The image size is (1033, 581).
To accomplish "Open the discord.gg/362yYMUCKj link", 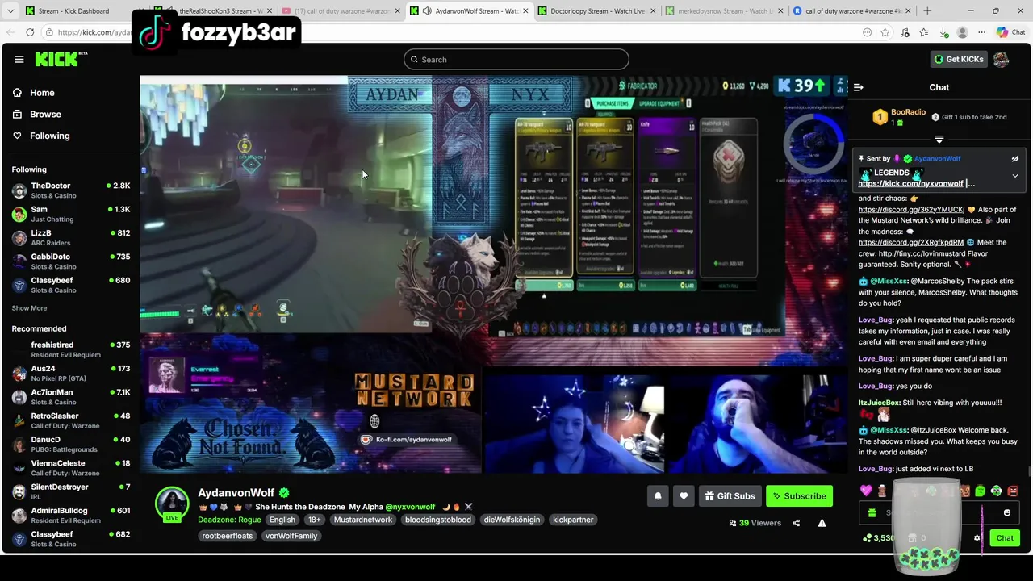I will coord(911,210).
